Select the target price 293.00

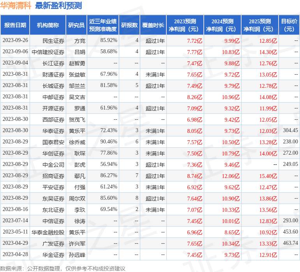[x=290, y=220]
